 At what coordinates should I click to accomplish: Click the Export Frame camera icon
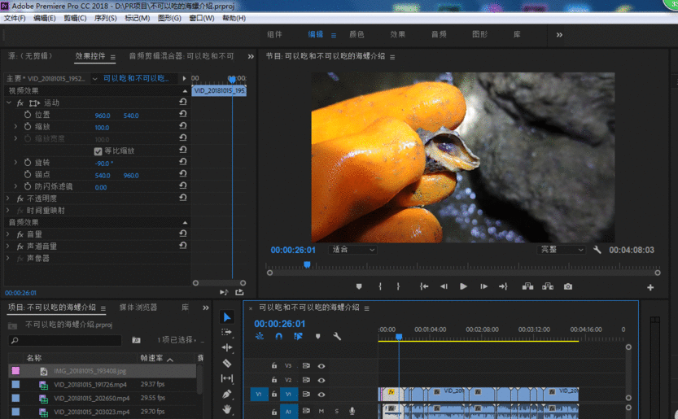(x=568, y=286)
